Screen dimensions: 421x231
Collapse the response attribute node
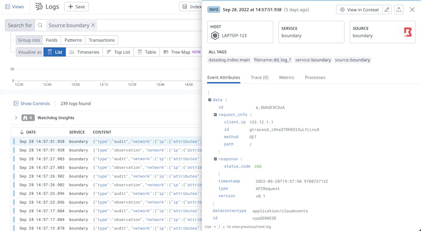coord(215,159)
